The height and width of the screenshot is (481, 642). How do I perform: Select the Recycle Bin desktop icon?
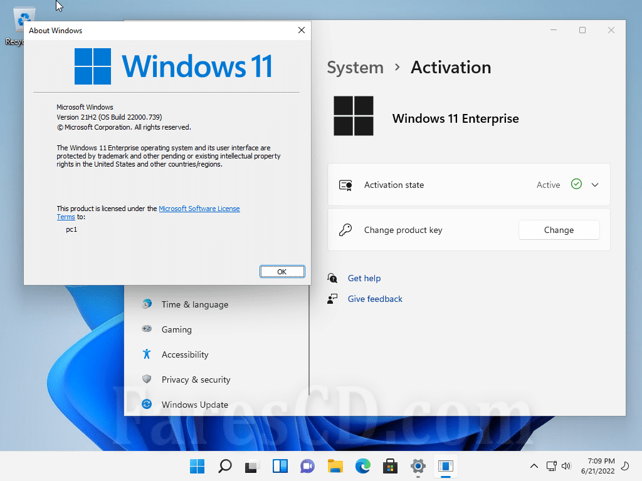(16, 26)
